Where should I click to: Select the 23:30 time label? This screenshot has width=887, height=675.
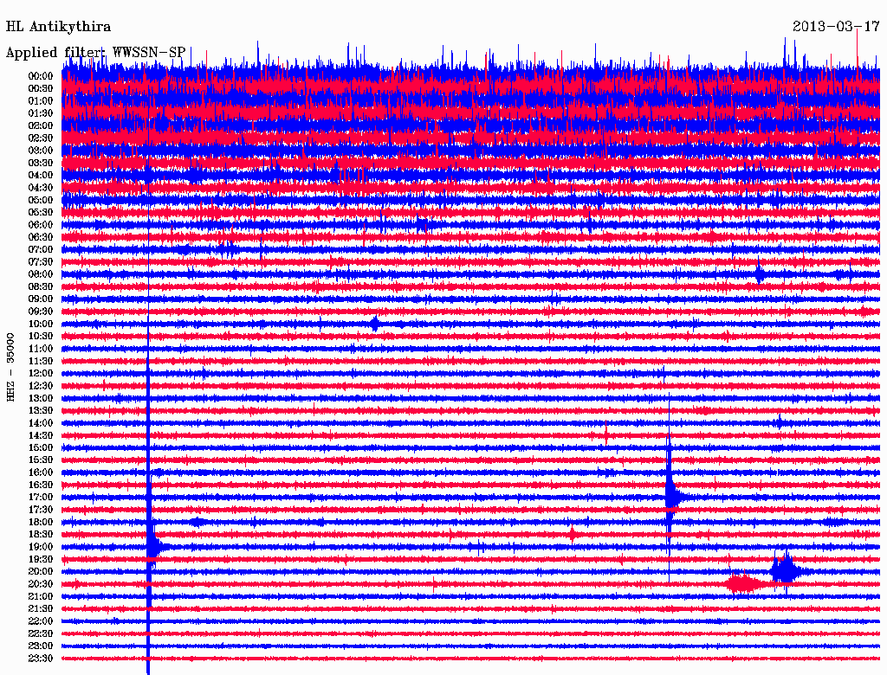click(41, 659)
